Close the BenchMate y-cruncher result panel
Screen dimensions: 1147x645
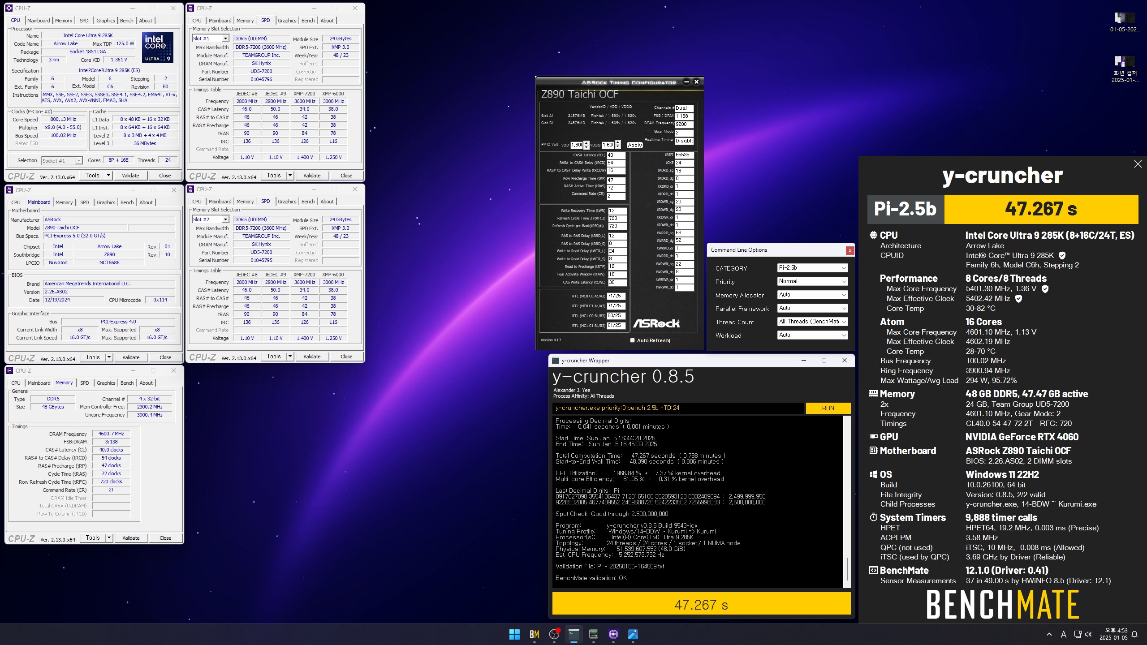click(x=1138, y=164)
